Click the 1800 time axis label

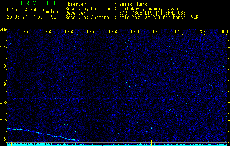pyautogui.click(x=223, y=31)
